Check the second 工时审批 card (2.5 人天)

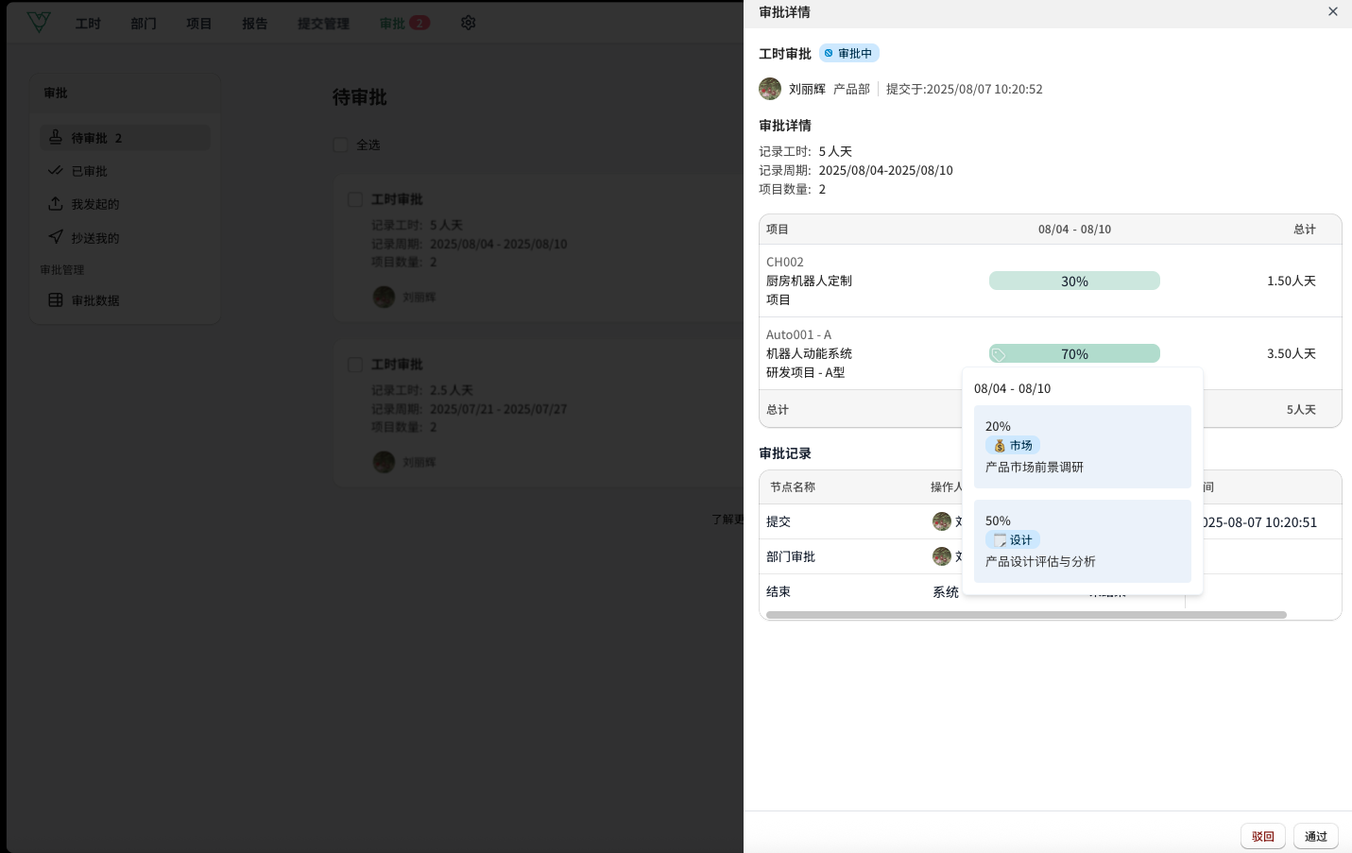(x=355, y=365)
